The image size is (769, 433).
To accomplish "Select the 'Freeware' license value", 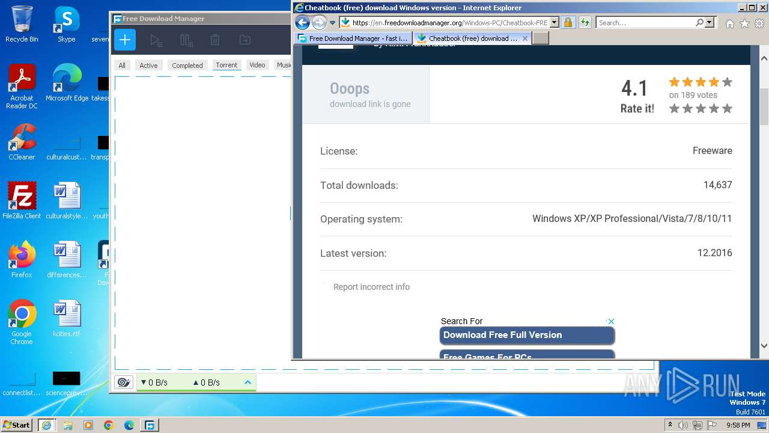I will tap(712, 151).
